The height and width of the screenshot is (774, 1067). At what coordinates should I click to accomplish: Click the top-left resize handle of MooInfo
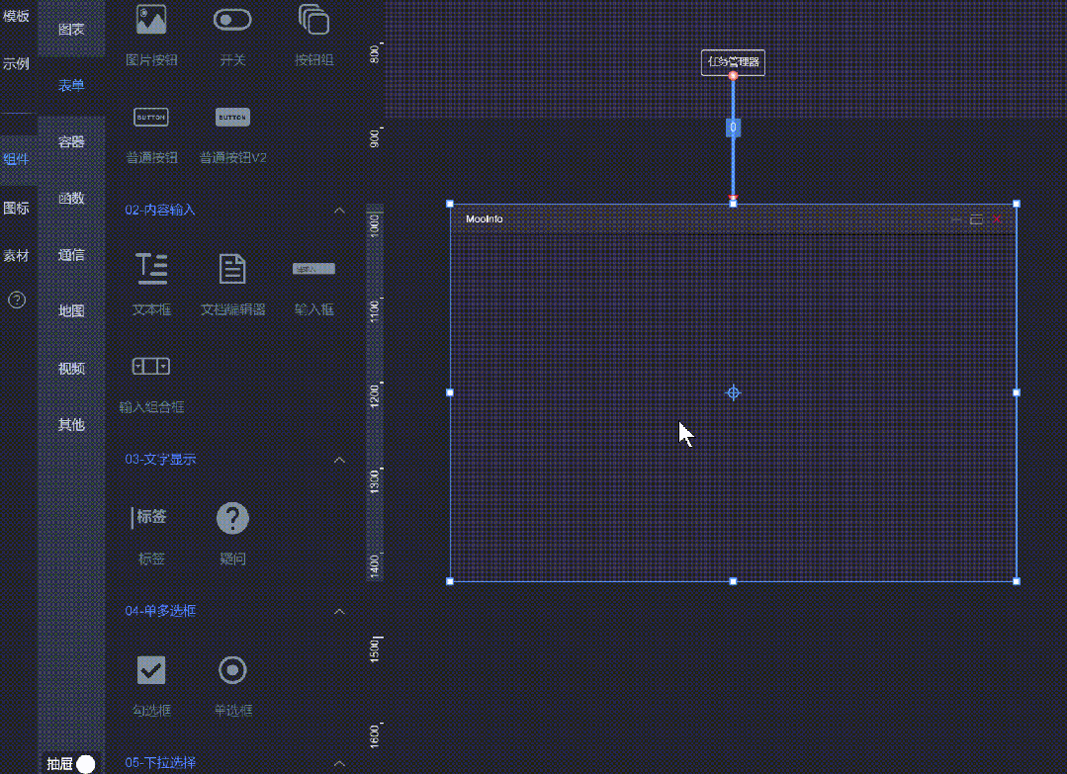[450, 204]
